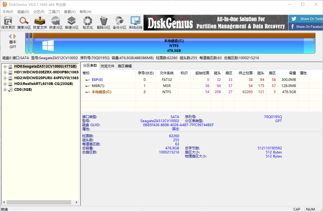Click the DiskGenius banner advertisement
This screenshot has width=323, height=212.
tap(216, 23)
